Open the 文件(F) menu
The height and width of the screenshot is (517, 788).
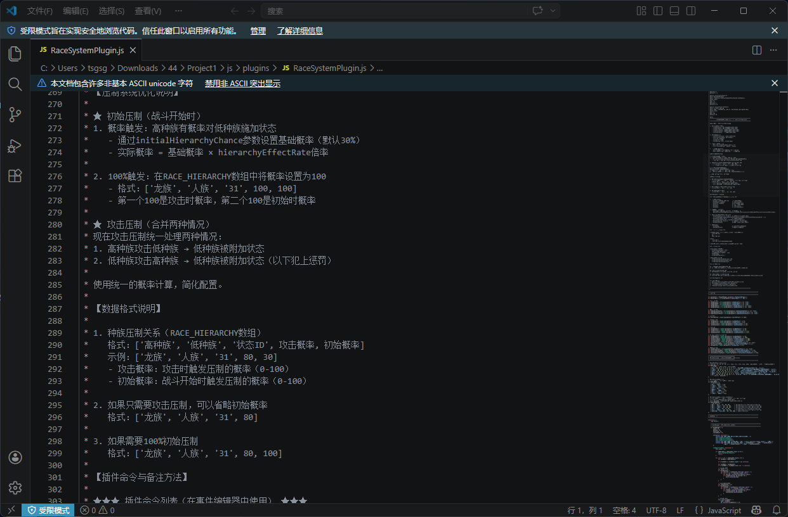point(40,11)
